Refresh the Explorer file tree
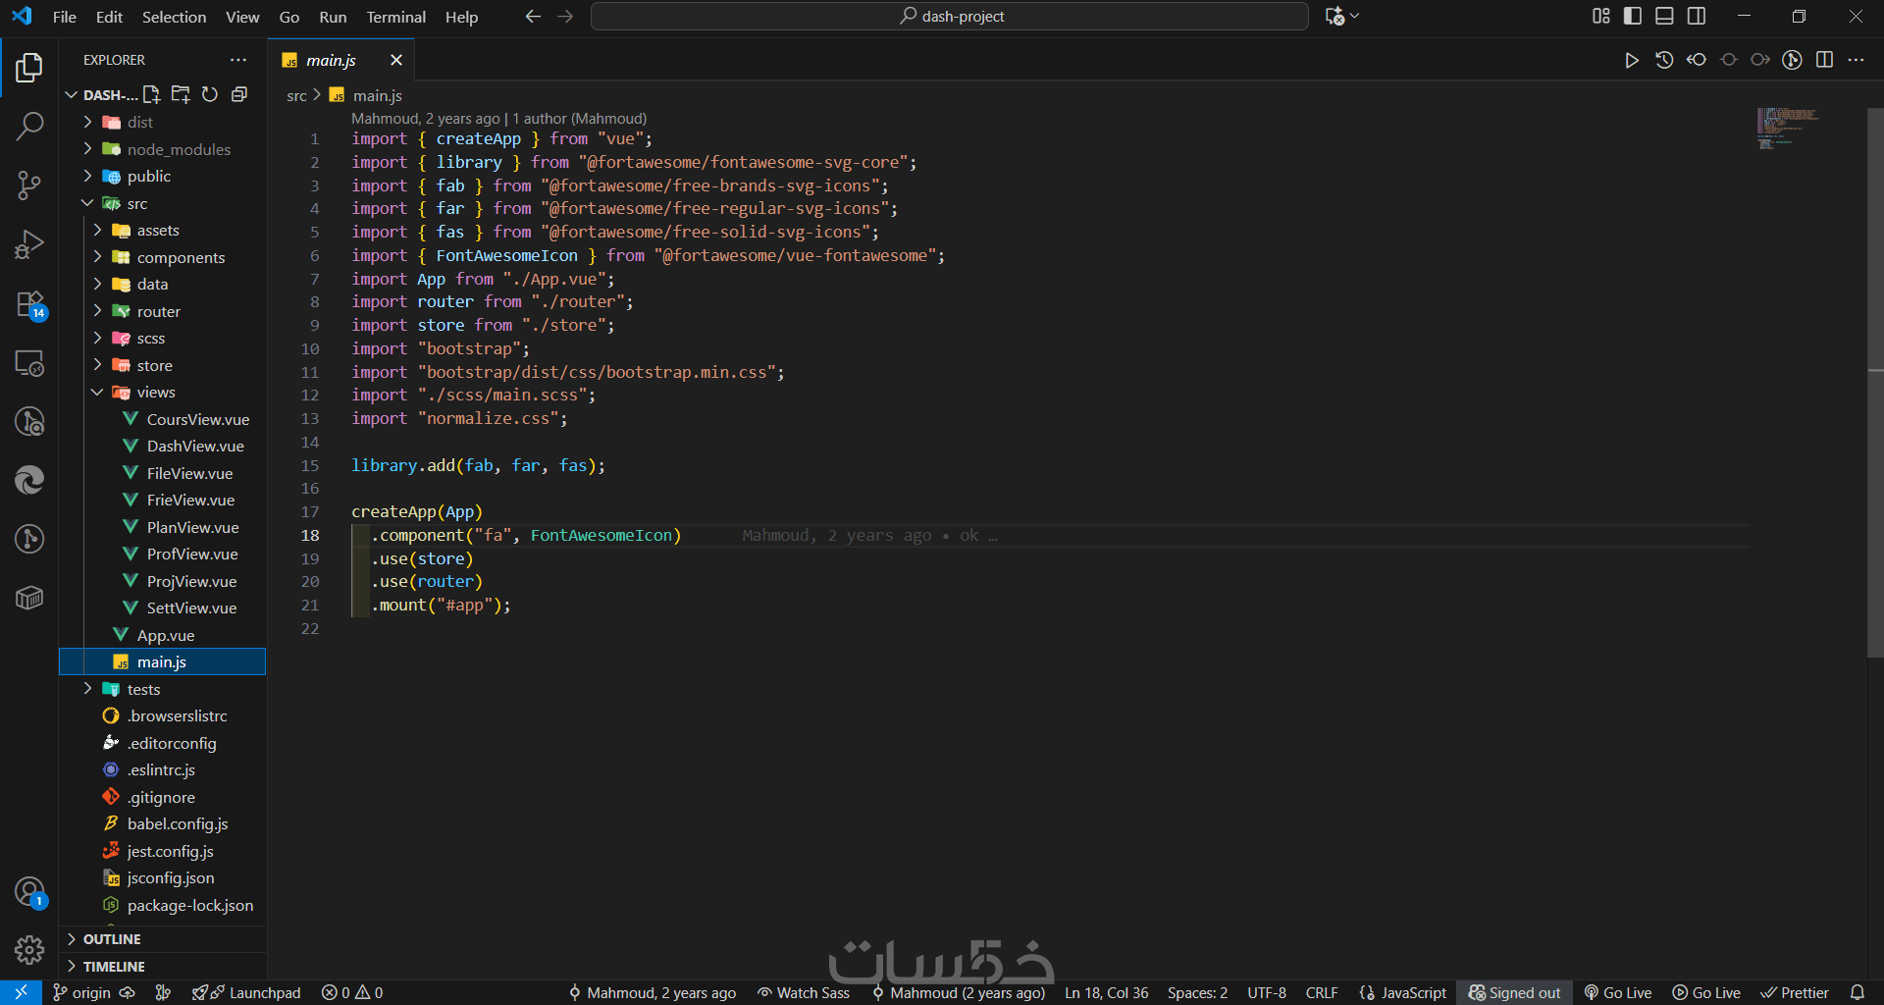 tap(210, 94)
